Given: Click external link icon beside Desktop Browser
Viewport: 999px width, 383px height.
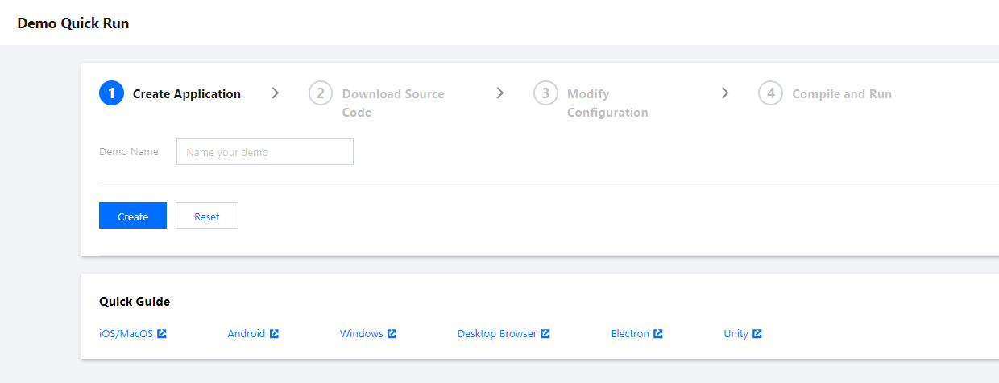Looking at the screenshot, I should coord(545,334).
